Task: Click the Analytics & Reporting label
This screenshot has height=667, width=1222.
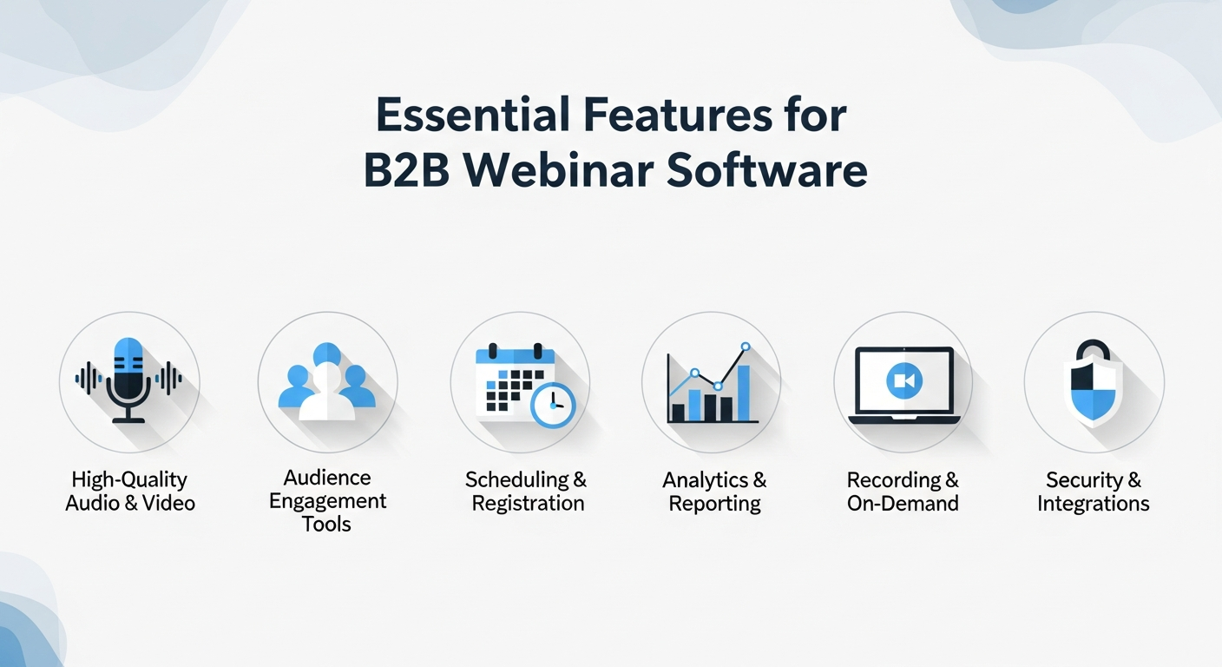Action: click(x=714, y=491)
